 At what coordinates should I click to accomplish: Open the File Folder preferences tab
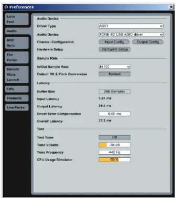(x=17, y=58)
